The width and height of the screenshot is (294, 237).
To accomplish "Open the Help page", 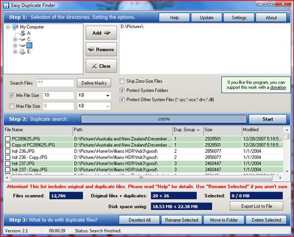I will 174,18.
